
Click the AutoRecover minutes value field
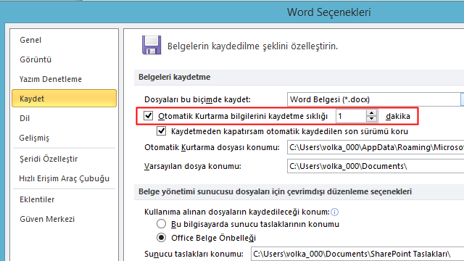tap(351, 116)
